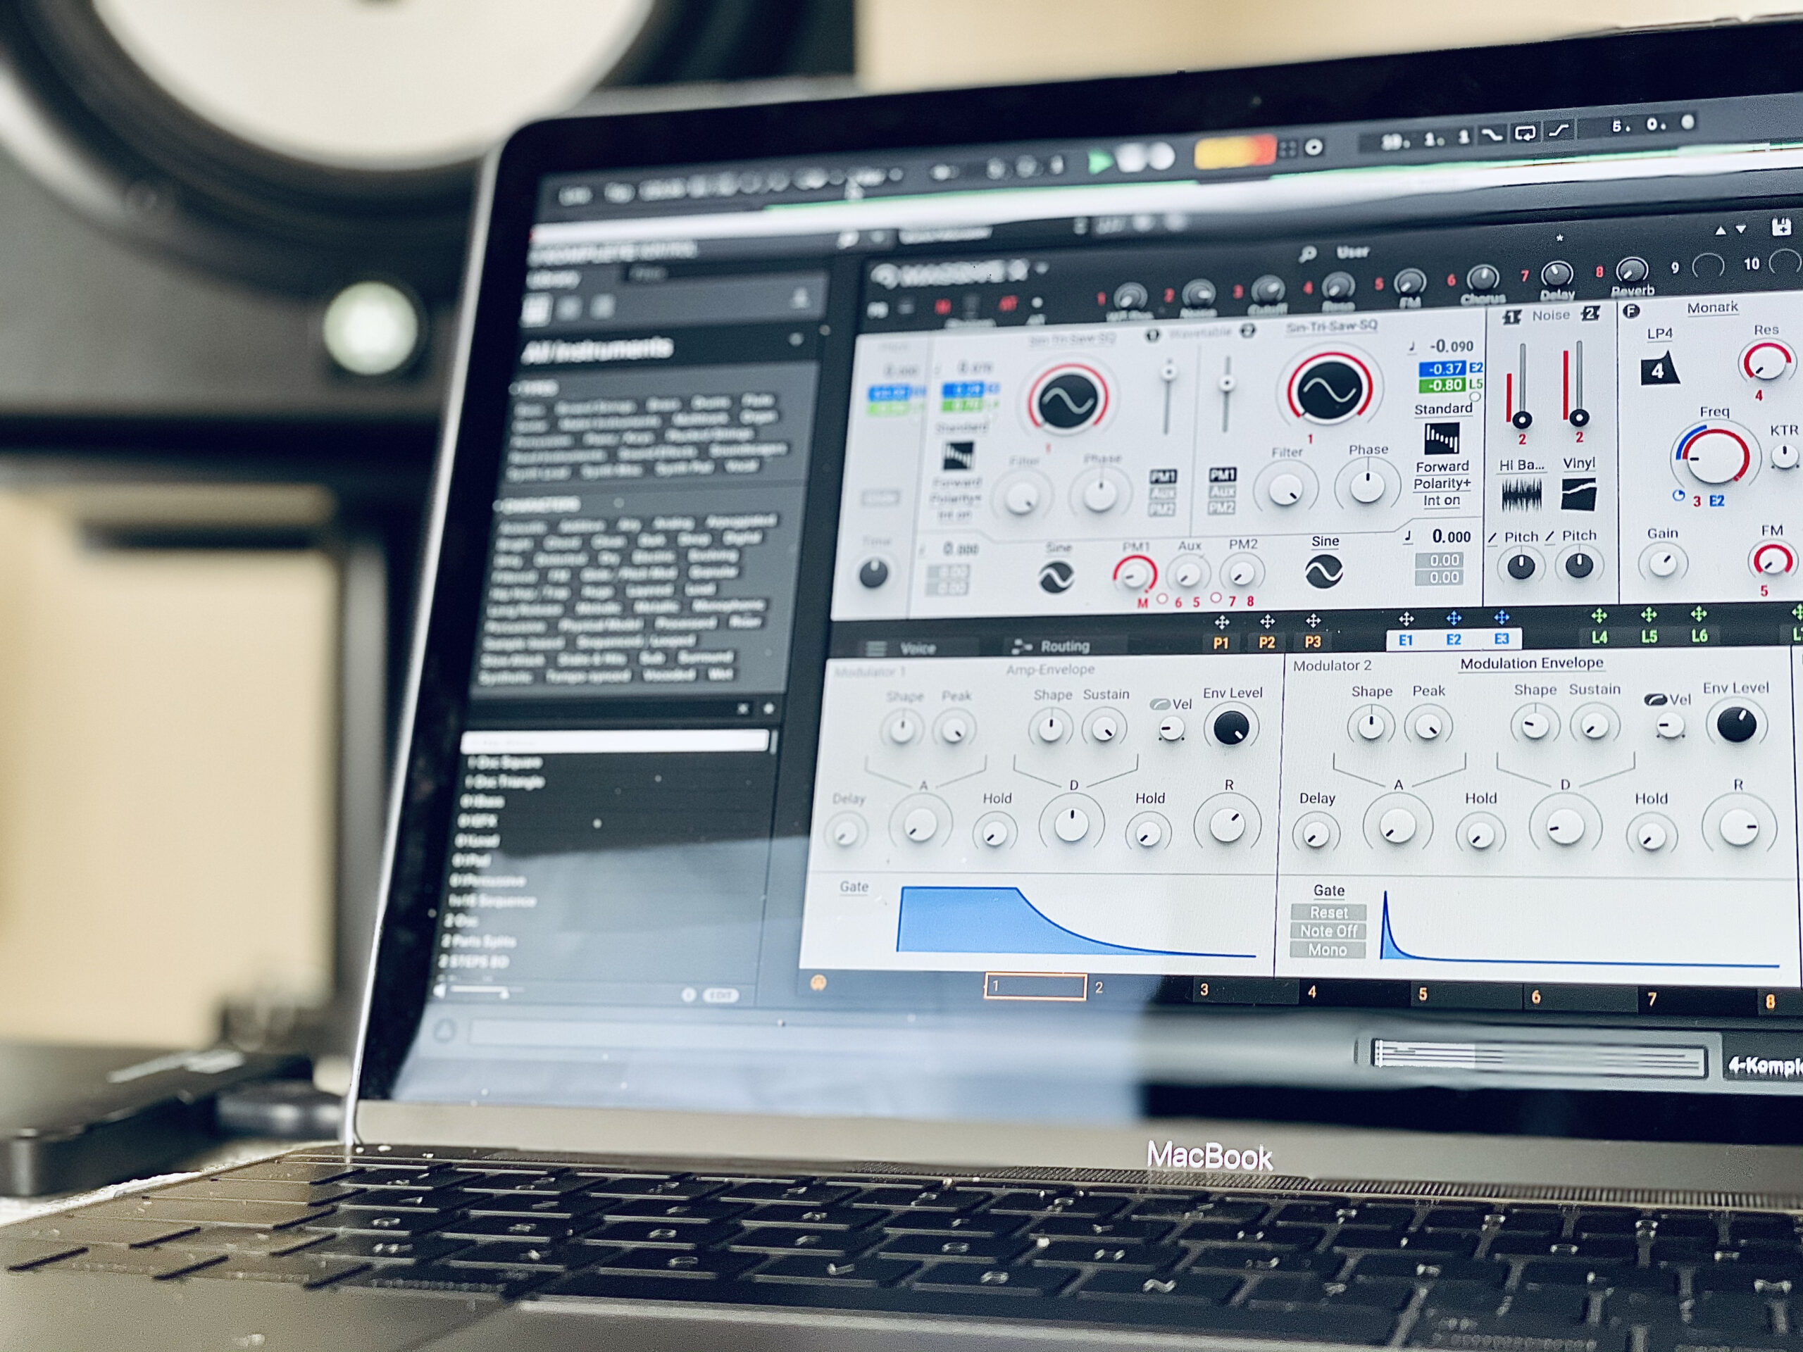
Task: Click the save preset floppy icon
Action: click(x=1781, y=228)
